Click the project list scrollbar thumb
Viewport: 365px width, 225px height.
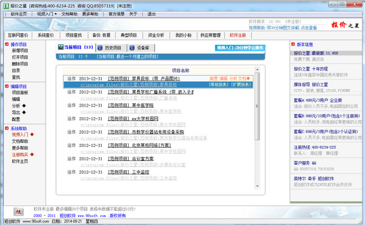[x=257, y=106]
